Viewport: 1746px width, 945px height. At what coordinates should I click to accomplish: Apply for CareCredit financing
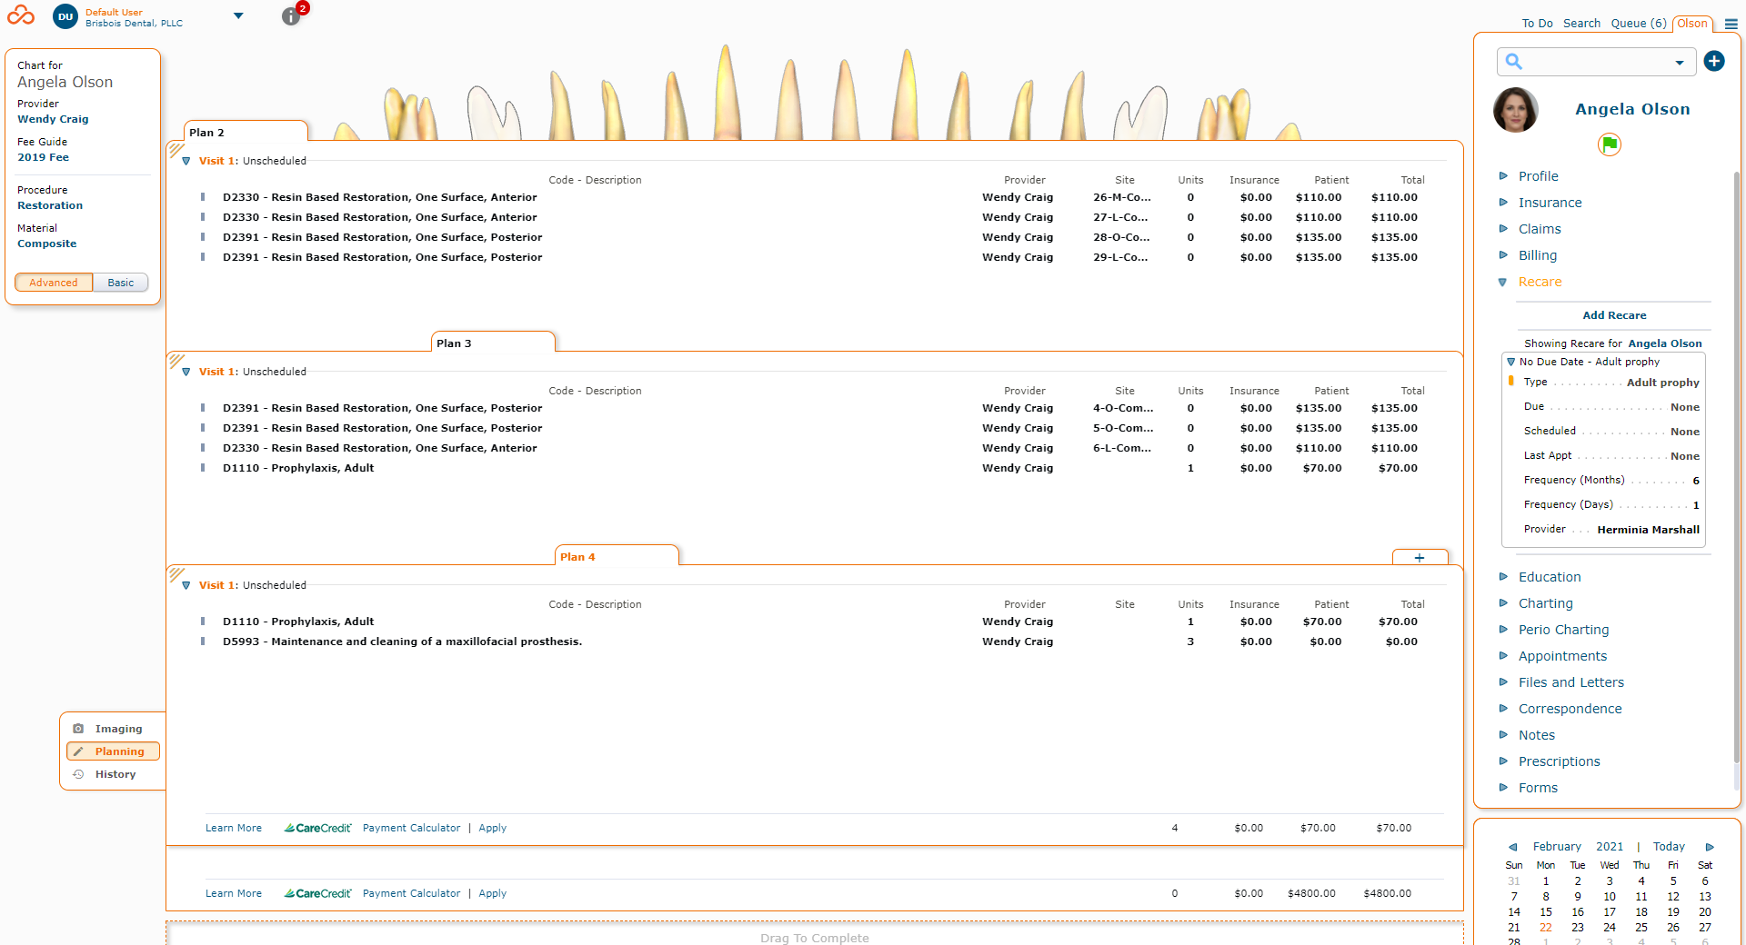492,828
